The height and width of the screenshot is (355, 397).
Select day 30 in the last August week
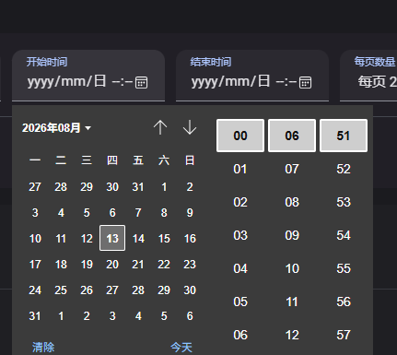[x=190, y=290]
